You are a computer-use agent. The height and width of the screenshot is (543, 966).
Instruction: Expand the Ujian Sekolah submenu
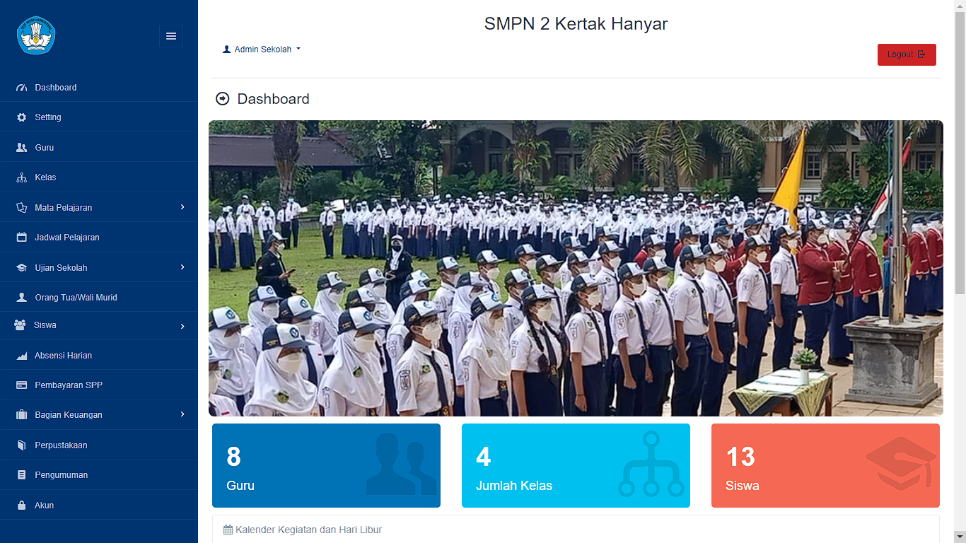[184, 267]
